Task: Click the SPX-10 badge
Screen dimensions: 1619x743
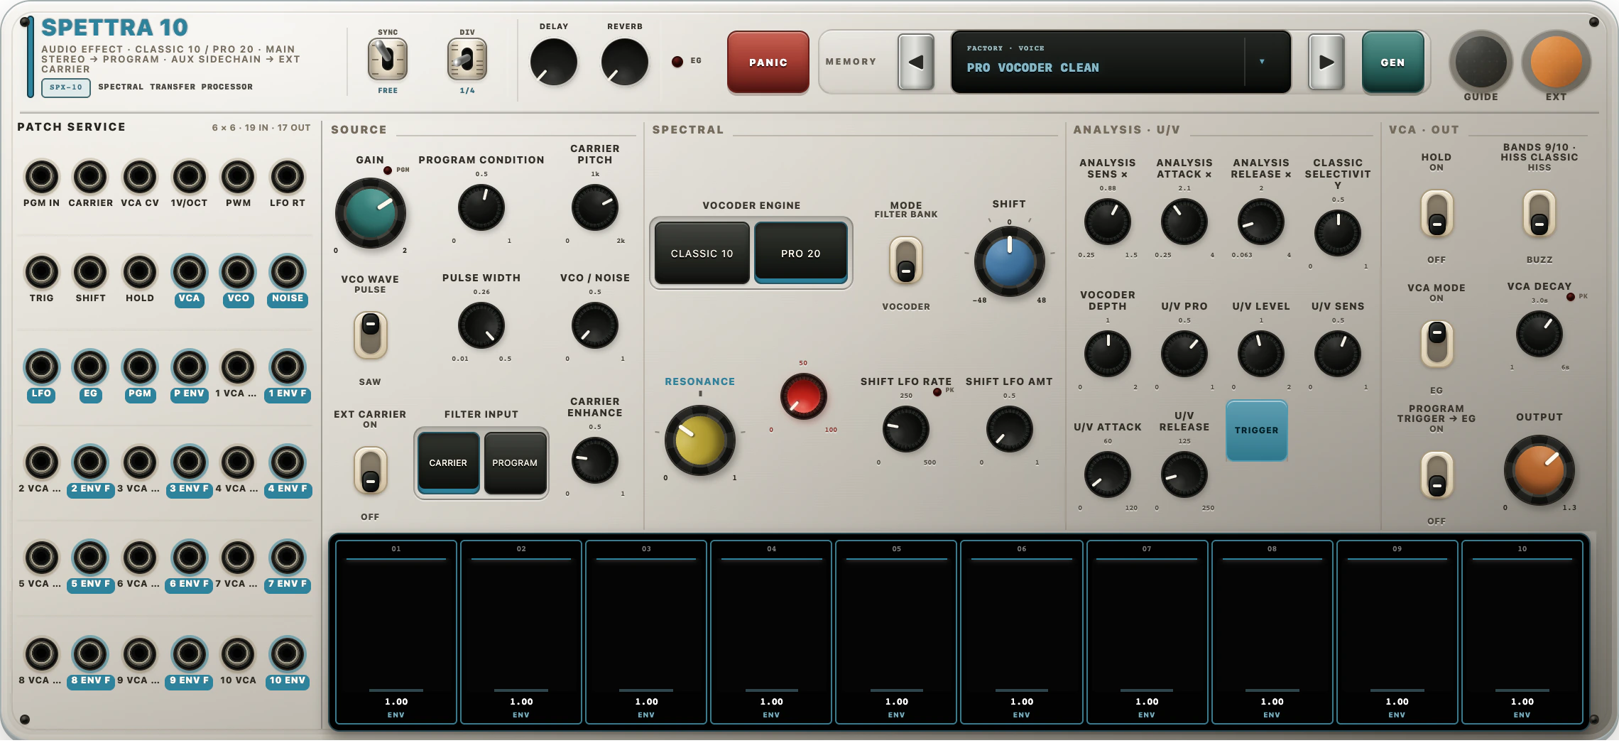Action: click(x=66, y=87)
